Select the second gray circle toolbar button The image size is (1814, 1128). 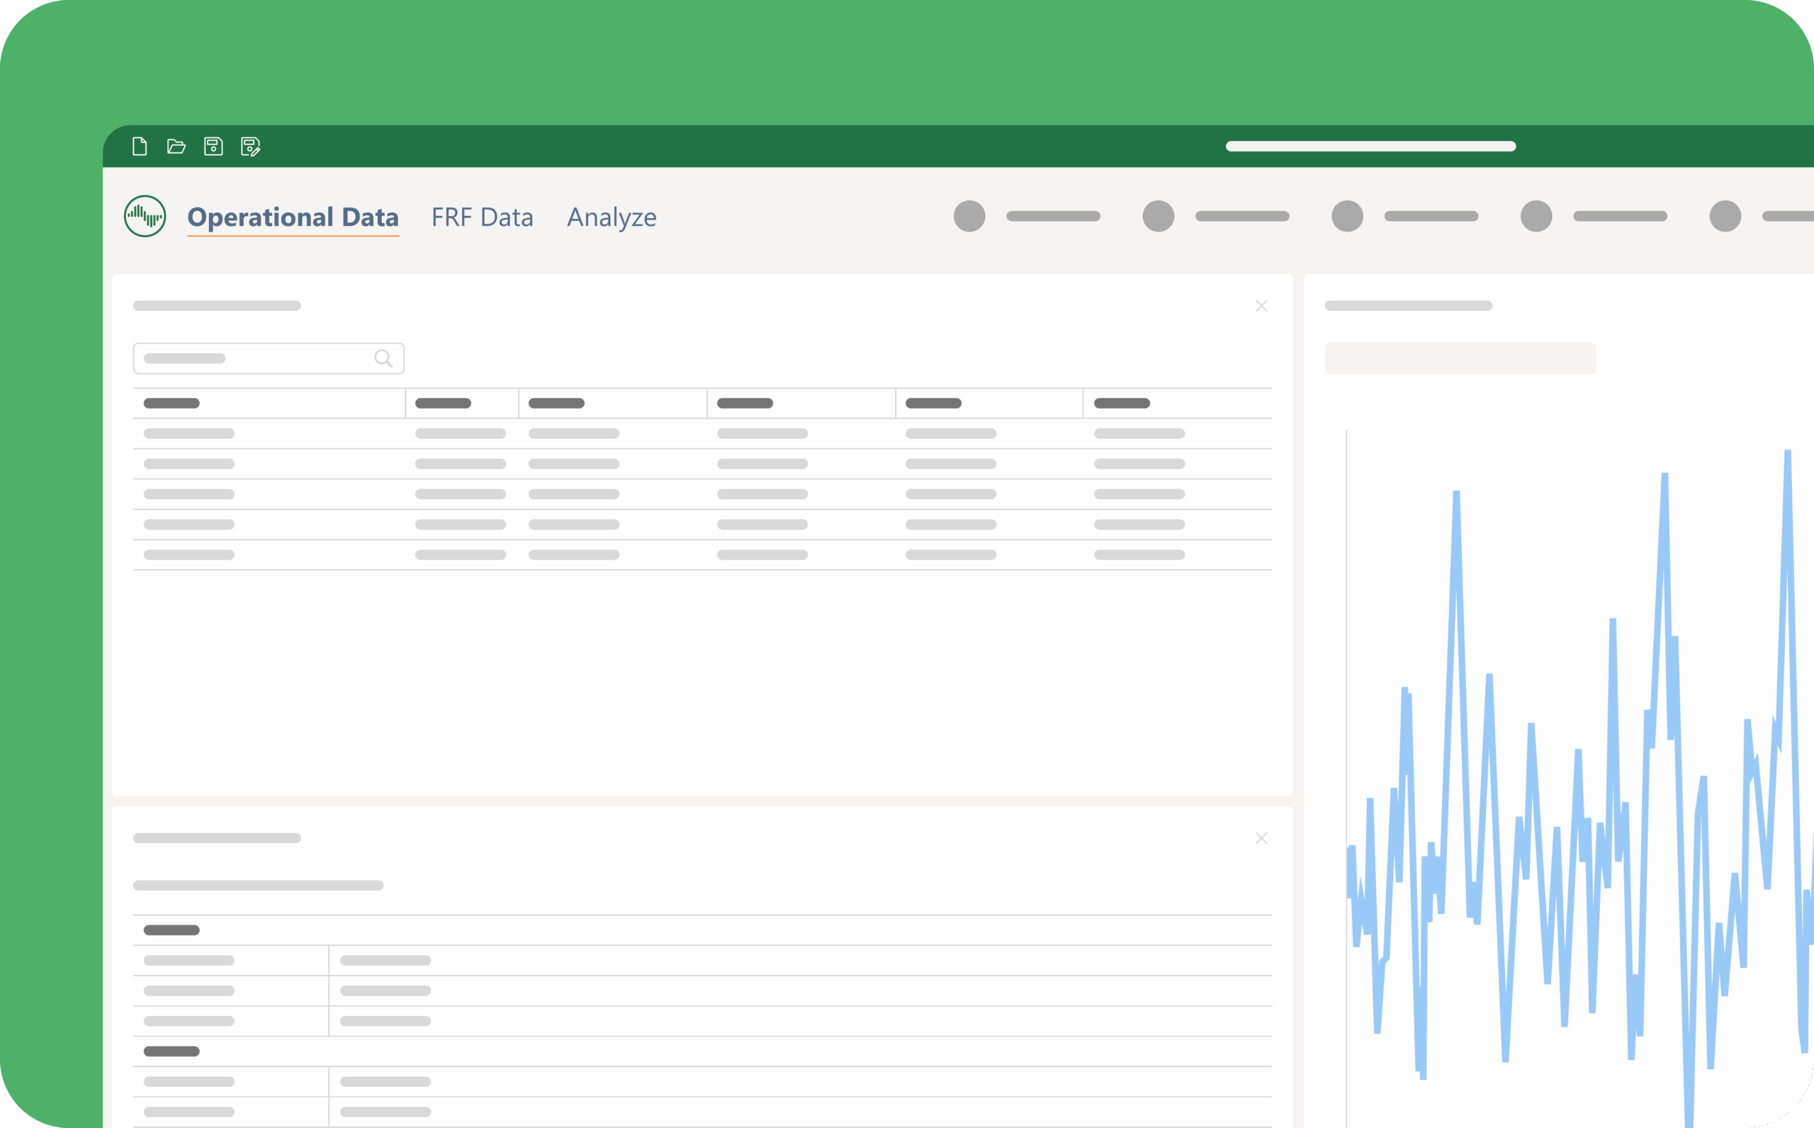tap(1159, 217)
